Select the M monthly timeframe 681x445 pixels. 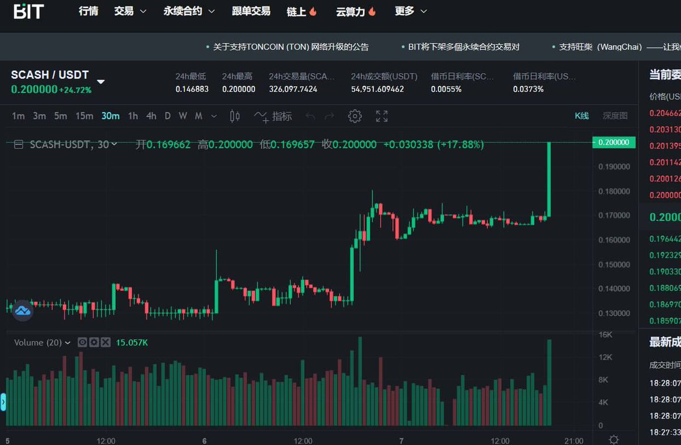199,116
